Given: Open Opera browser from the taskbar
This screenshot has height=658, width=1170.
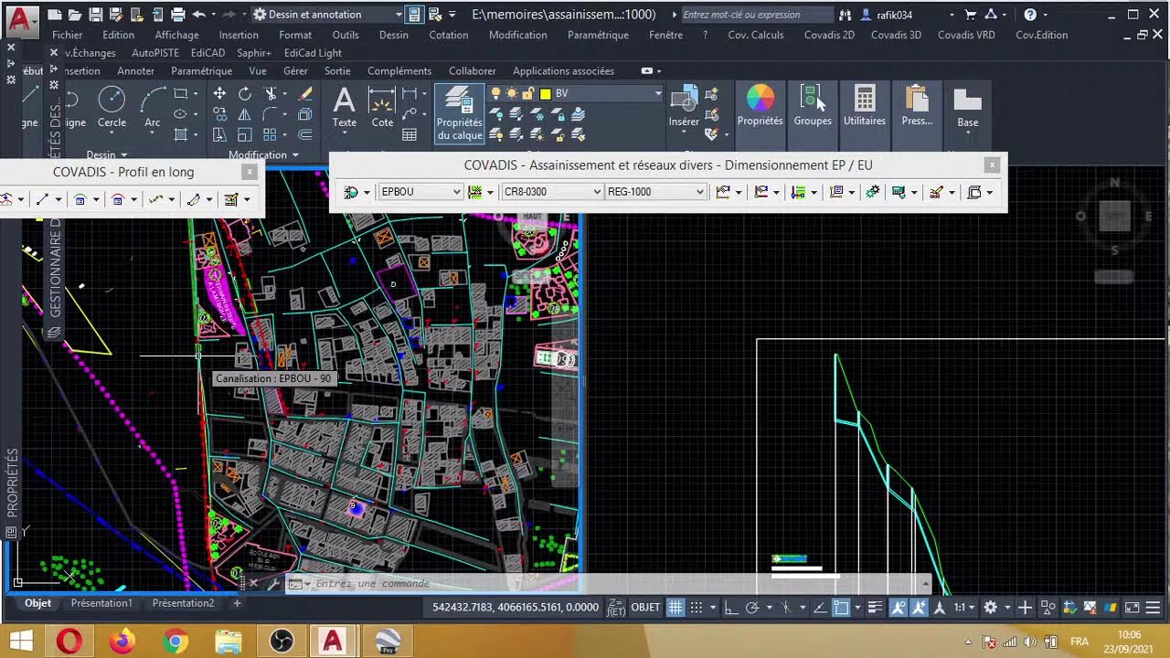Looking at the screenshot, I should click(x=69, y=642).
